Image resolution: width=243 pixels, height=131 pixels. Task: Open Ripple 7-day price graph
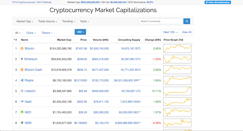coord(177,80)
